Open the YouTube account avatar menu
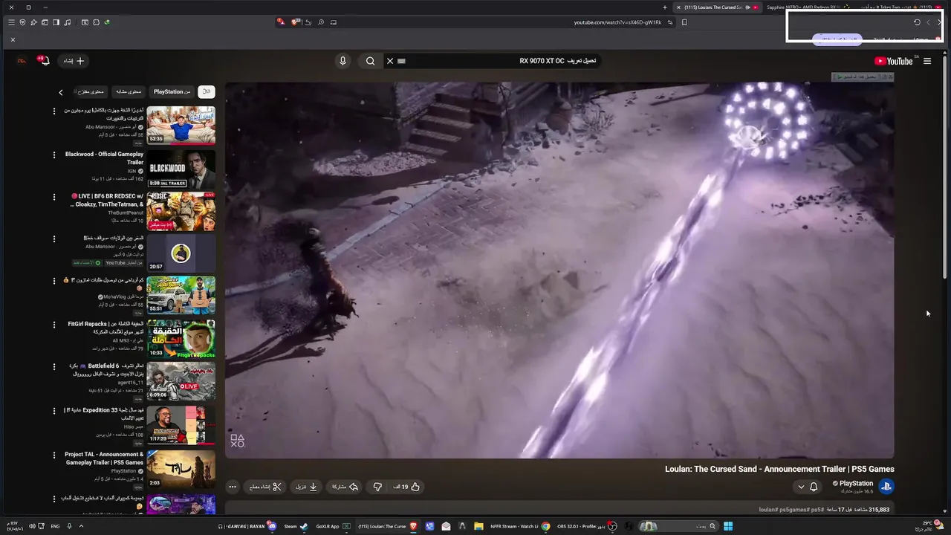 22,61
